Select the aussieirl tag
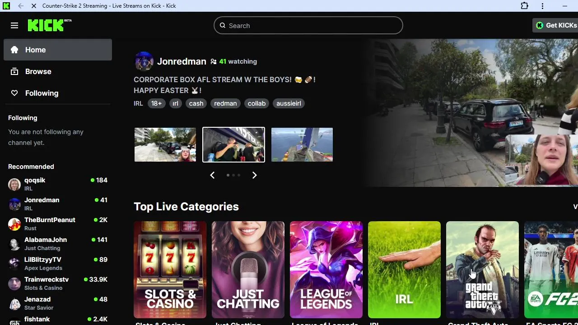This screenshot has height=325, width=578. click(x=289, y=103)
